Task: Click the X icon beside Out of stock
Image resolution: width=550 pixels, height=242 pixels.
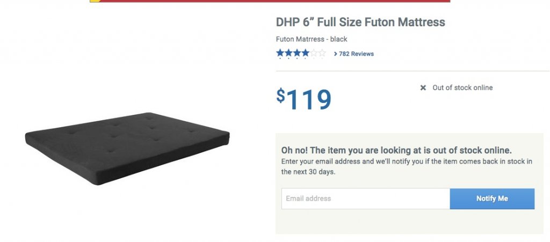Action: coord(423,88)
